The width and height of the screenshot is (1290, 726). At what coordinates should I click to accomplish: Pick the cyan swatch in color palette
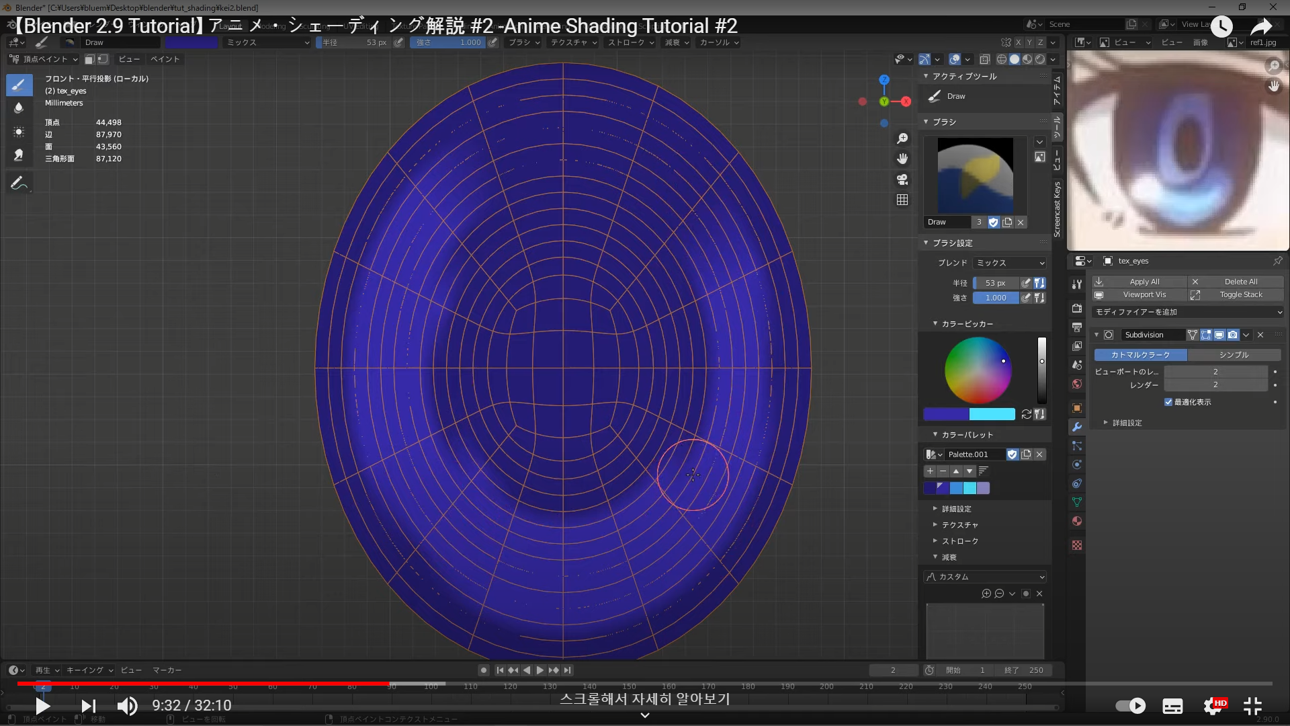970,488
